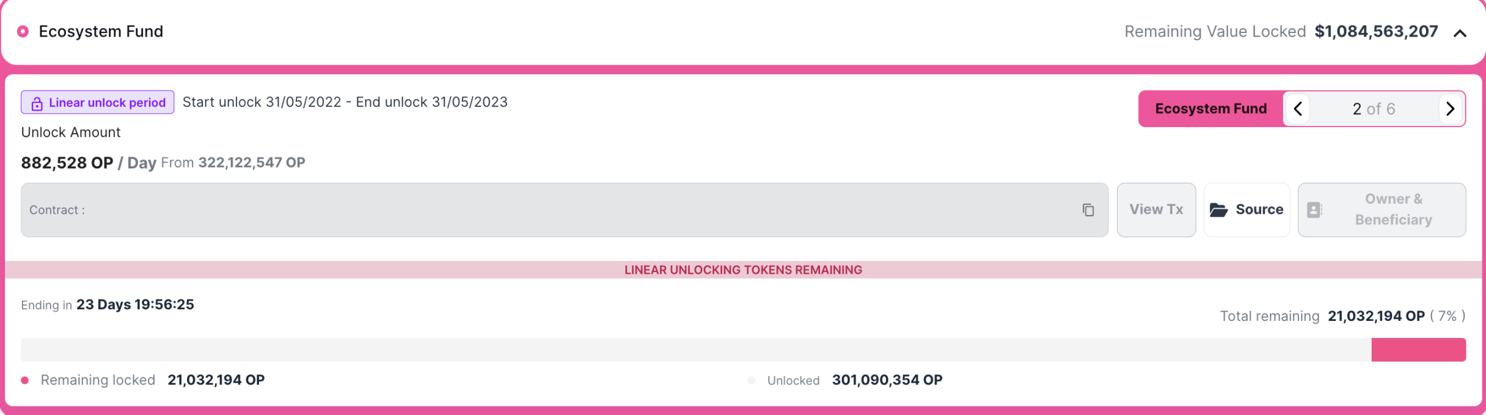Open the View Tx button
This screenshot has width=1486, height=415.
(1156, 210)
